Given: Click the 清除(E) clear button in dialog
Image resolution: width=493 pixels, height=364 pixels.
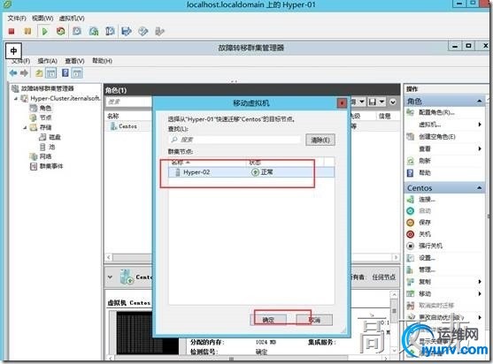Looking at the screenshot, I should 320,140.
